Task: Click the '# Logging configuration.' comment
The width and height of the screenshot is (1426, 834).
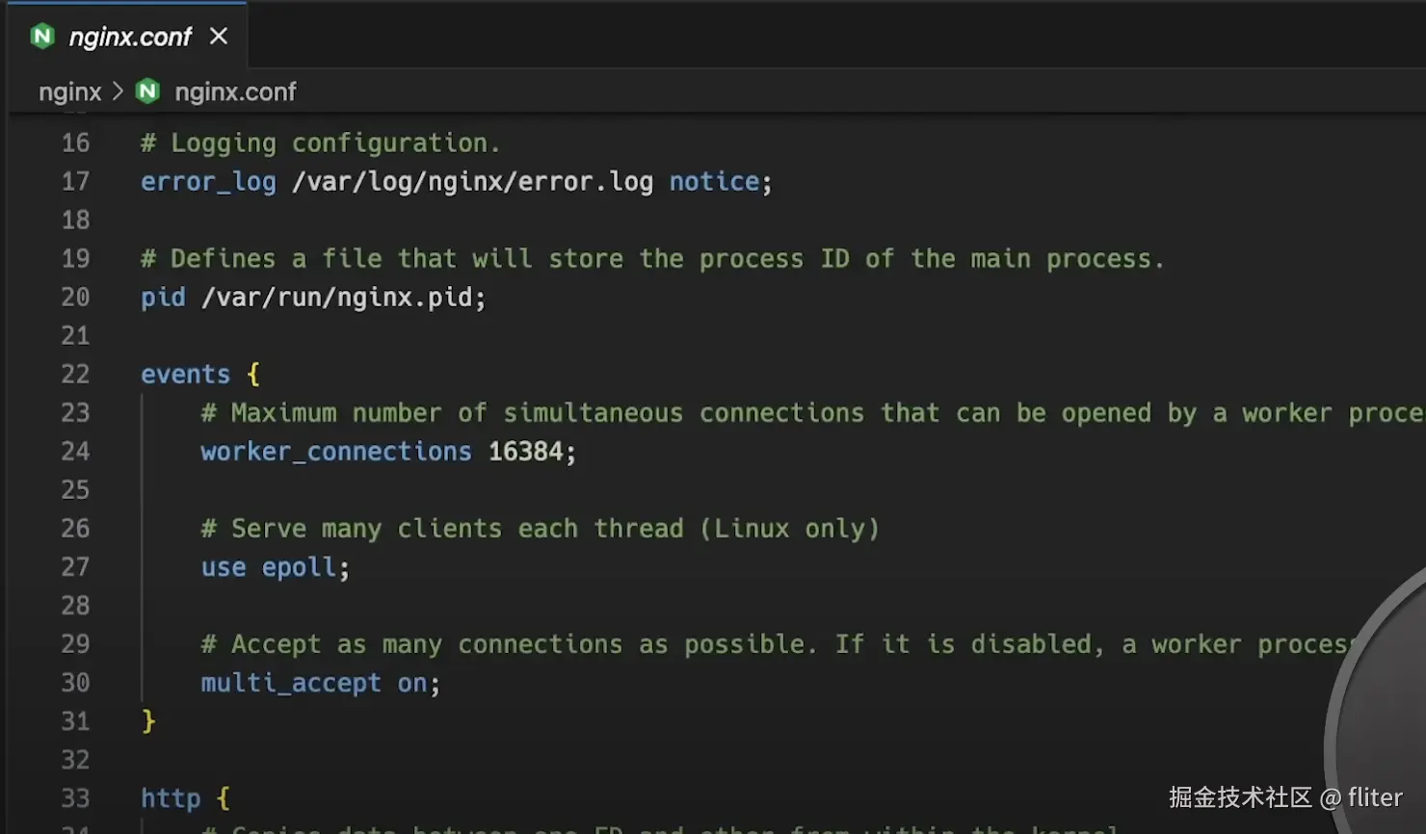Action: click(321, 143)
